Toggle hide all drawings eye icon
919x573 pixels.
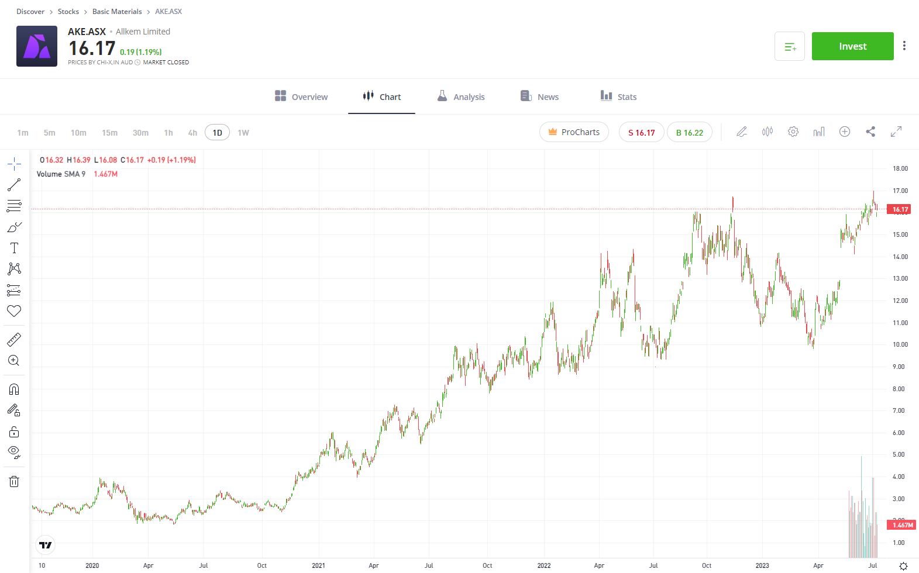pos(14,452)
